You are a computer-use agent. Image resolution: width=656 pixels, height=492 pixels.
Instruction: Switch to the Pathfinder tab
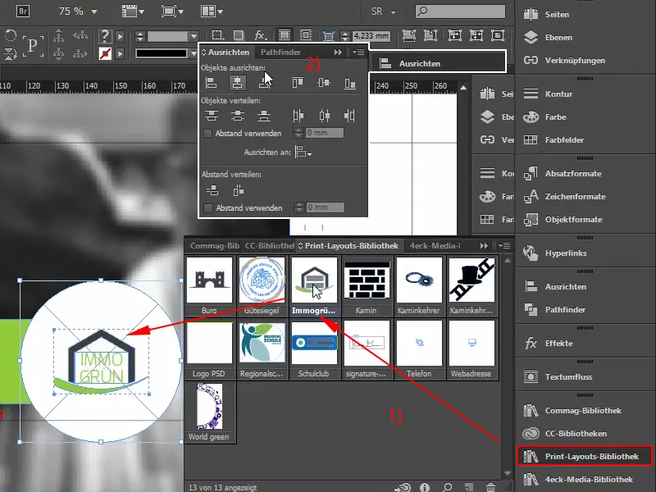click(280, 52)
